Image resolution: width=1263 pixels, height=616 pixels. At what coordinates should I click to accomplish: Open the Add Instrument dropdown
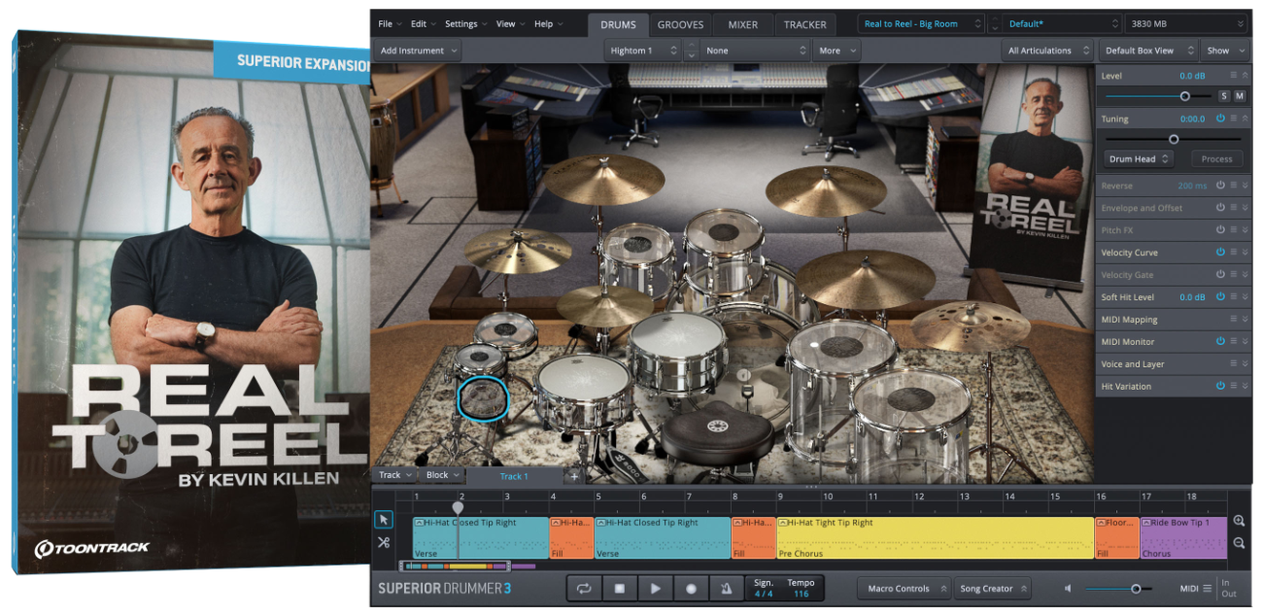point(417,51)
